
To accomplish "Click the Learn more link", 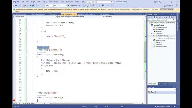I will (x=154, y=10).
